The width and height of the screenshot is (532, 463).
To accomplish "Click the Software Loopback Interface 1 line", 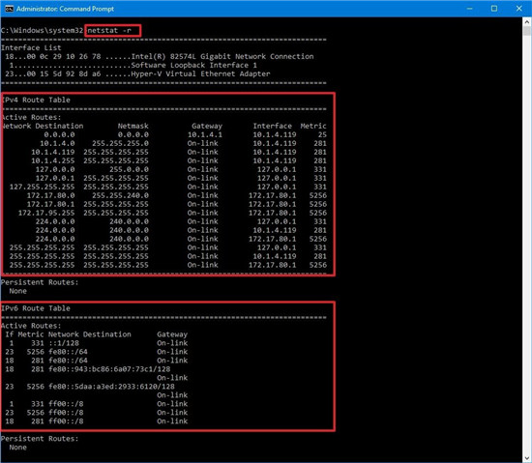I will click(133, 65).
